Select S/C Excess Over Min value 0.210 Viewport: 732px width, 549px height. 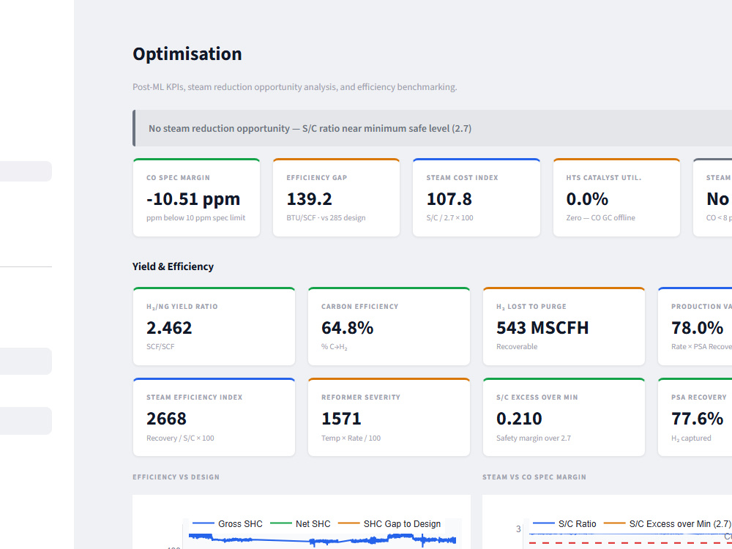pos(519,418)
